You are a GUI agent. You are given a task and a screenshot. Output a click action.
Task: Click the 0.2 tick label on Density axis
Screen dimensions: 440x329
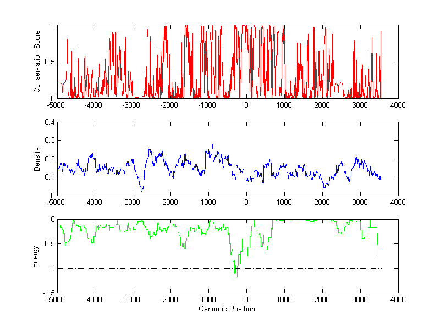[48, 159]
